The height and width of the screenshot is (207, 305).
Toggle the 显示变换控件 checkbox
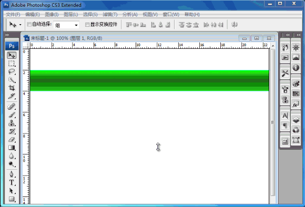click(87, 25)
